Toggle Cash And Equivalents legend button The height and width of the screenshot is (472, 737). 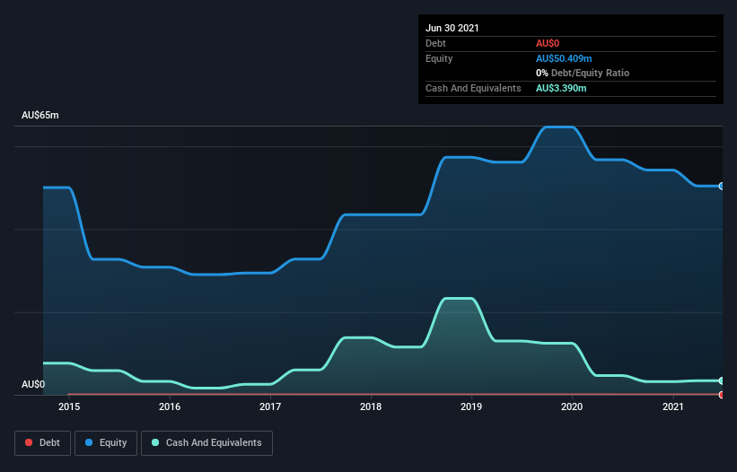206,443
